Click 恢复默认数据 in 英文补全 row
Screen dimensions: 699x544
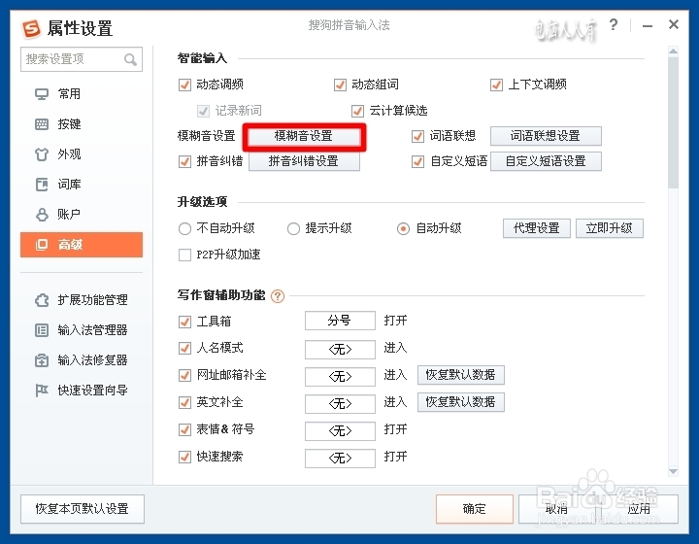[461, 402]
